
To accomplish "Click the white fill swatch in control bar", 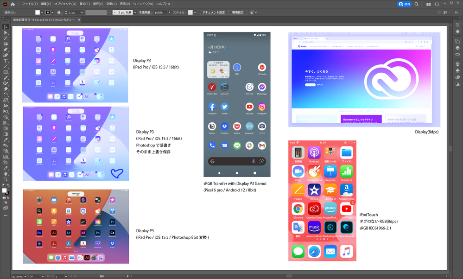I will [x=38, y=13].
